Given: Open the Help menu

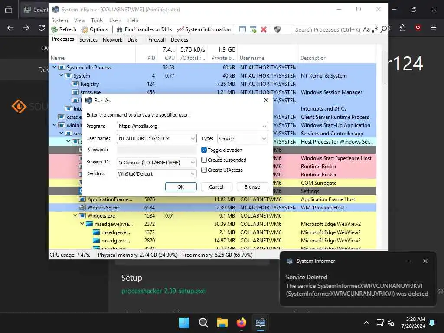Looking at the screenshot, I should coord(133,20).
